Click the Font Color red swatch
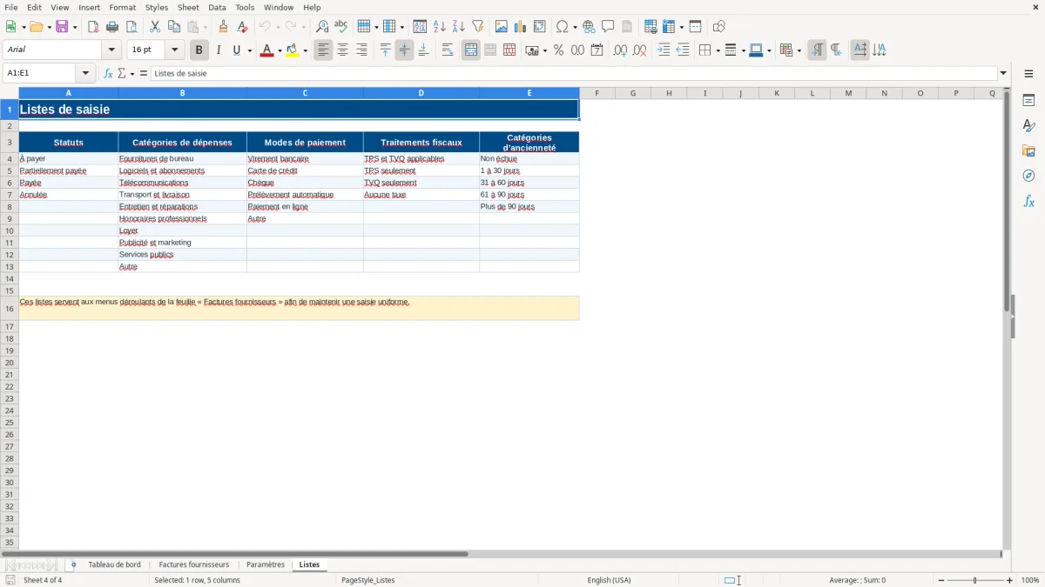 click(x=266, y=50)
